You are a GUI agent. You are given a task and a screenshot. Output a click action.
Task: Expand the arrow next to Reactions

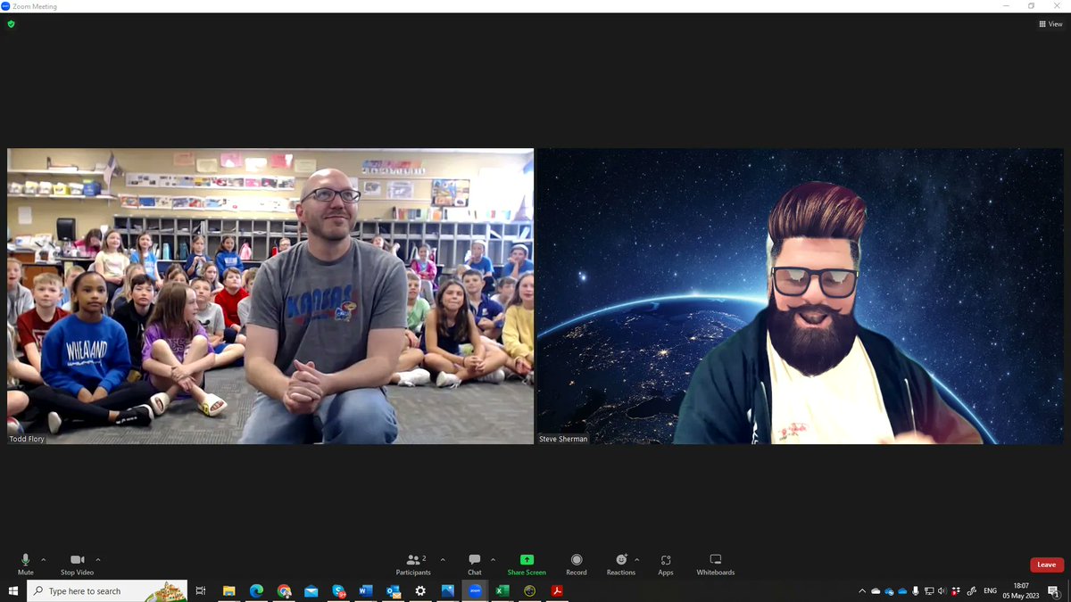click(x=636, y=560)
